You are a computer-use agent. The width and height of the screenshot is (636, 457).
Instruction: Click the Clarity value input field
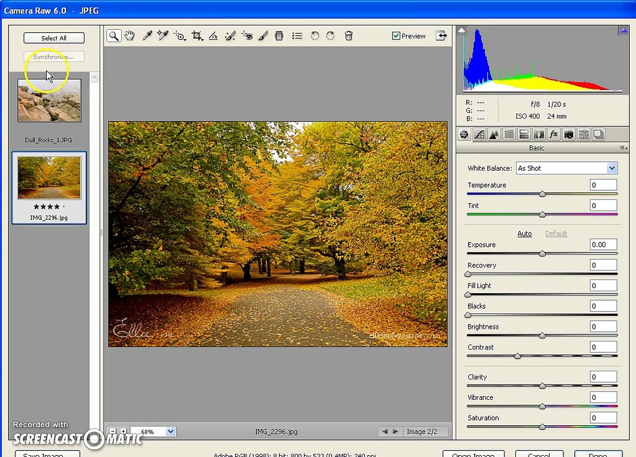(x=603, y=377)
